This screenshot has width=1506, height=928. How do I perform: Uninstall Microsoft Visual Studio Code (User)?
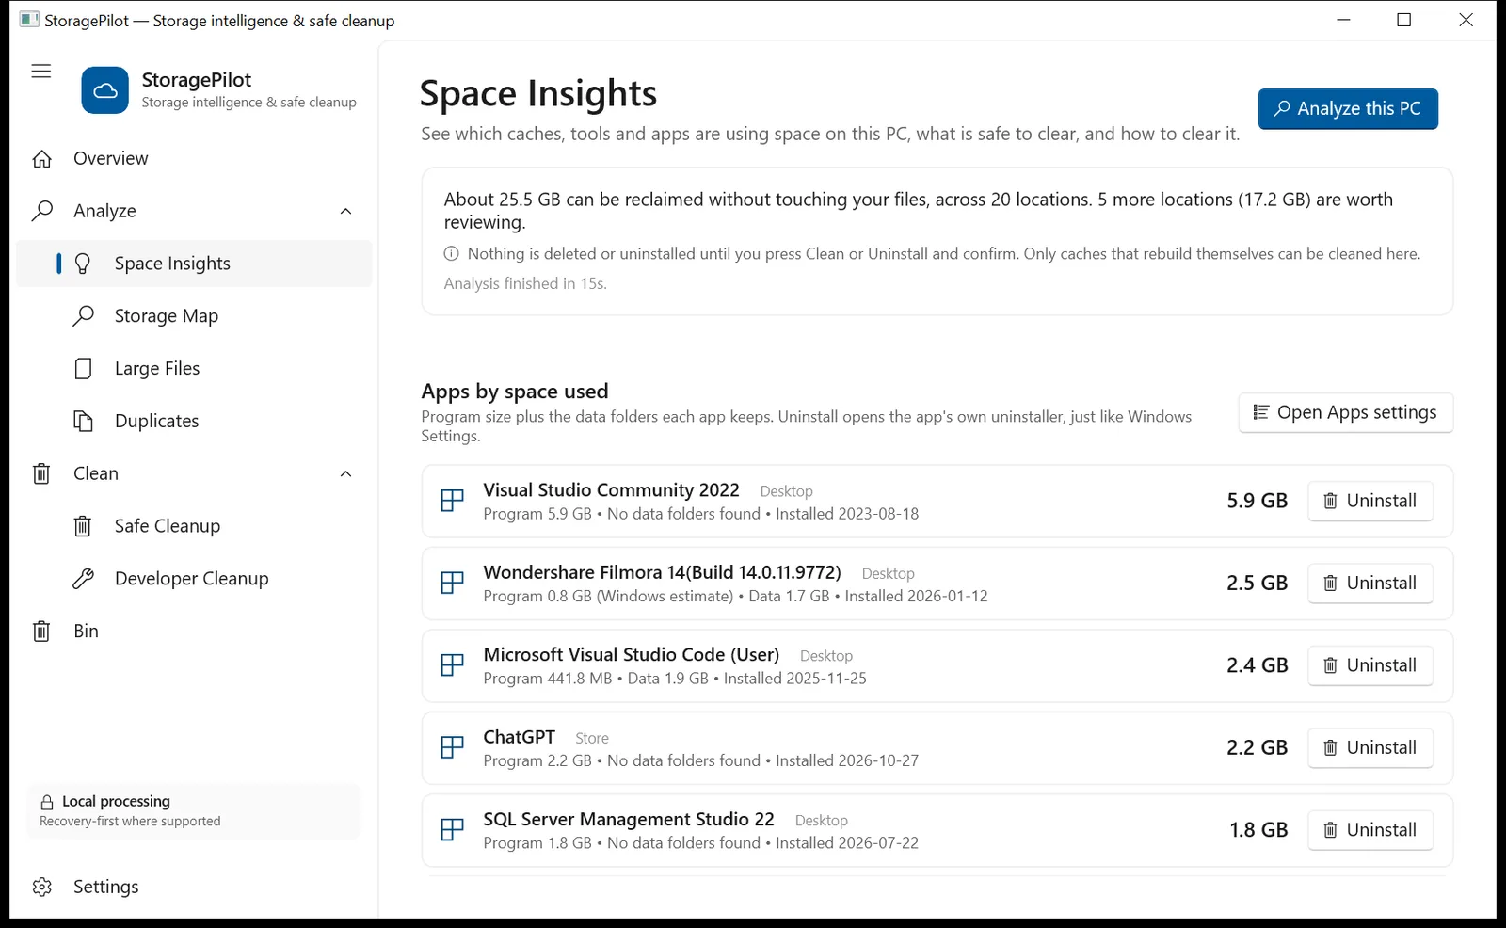tap(1370, 665)
